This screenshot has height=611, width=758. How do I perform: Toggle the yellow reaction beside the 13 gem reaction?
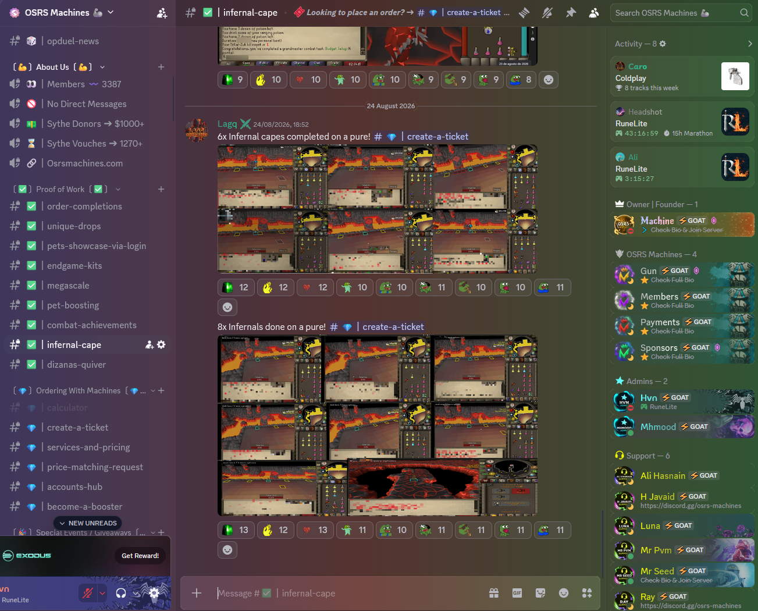[x=275, y=530]
